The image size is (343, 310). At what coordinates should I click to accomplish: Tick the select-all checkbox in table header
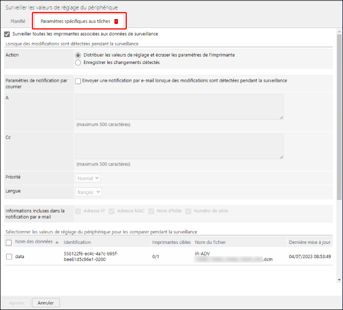tap(9, 242)
